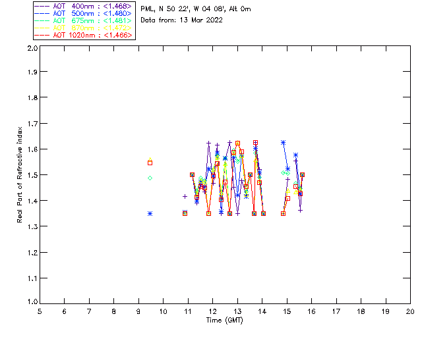Click the 1.9 y-axis tick label
Viewport: 422px width, 337px height.
32,72
